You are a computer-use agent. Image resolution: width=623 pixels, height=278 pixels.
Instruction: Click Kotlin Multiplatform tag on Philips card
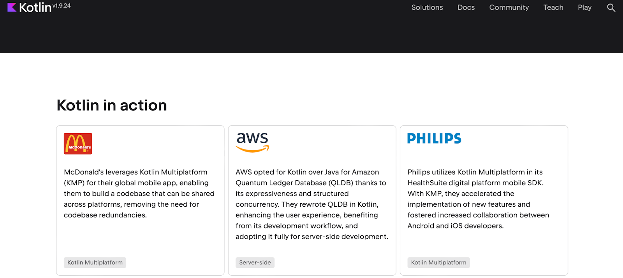coord(439,262)
